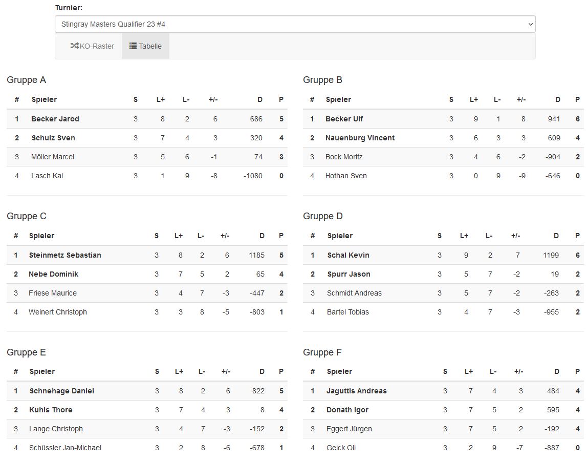Select the Tabelle tab
This screenshot has height=462, width=587.
point(145,46)
